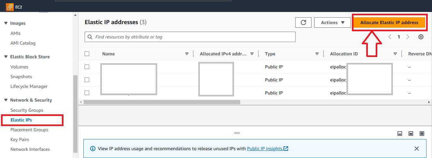432x158 pixels.
Task: Check the third Public IP row checkbox
Action: point(87,93)
